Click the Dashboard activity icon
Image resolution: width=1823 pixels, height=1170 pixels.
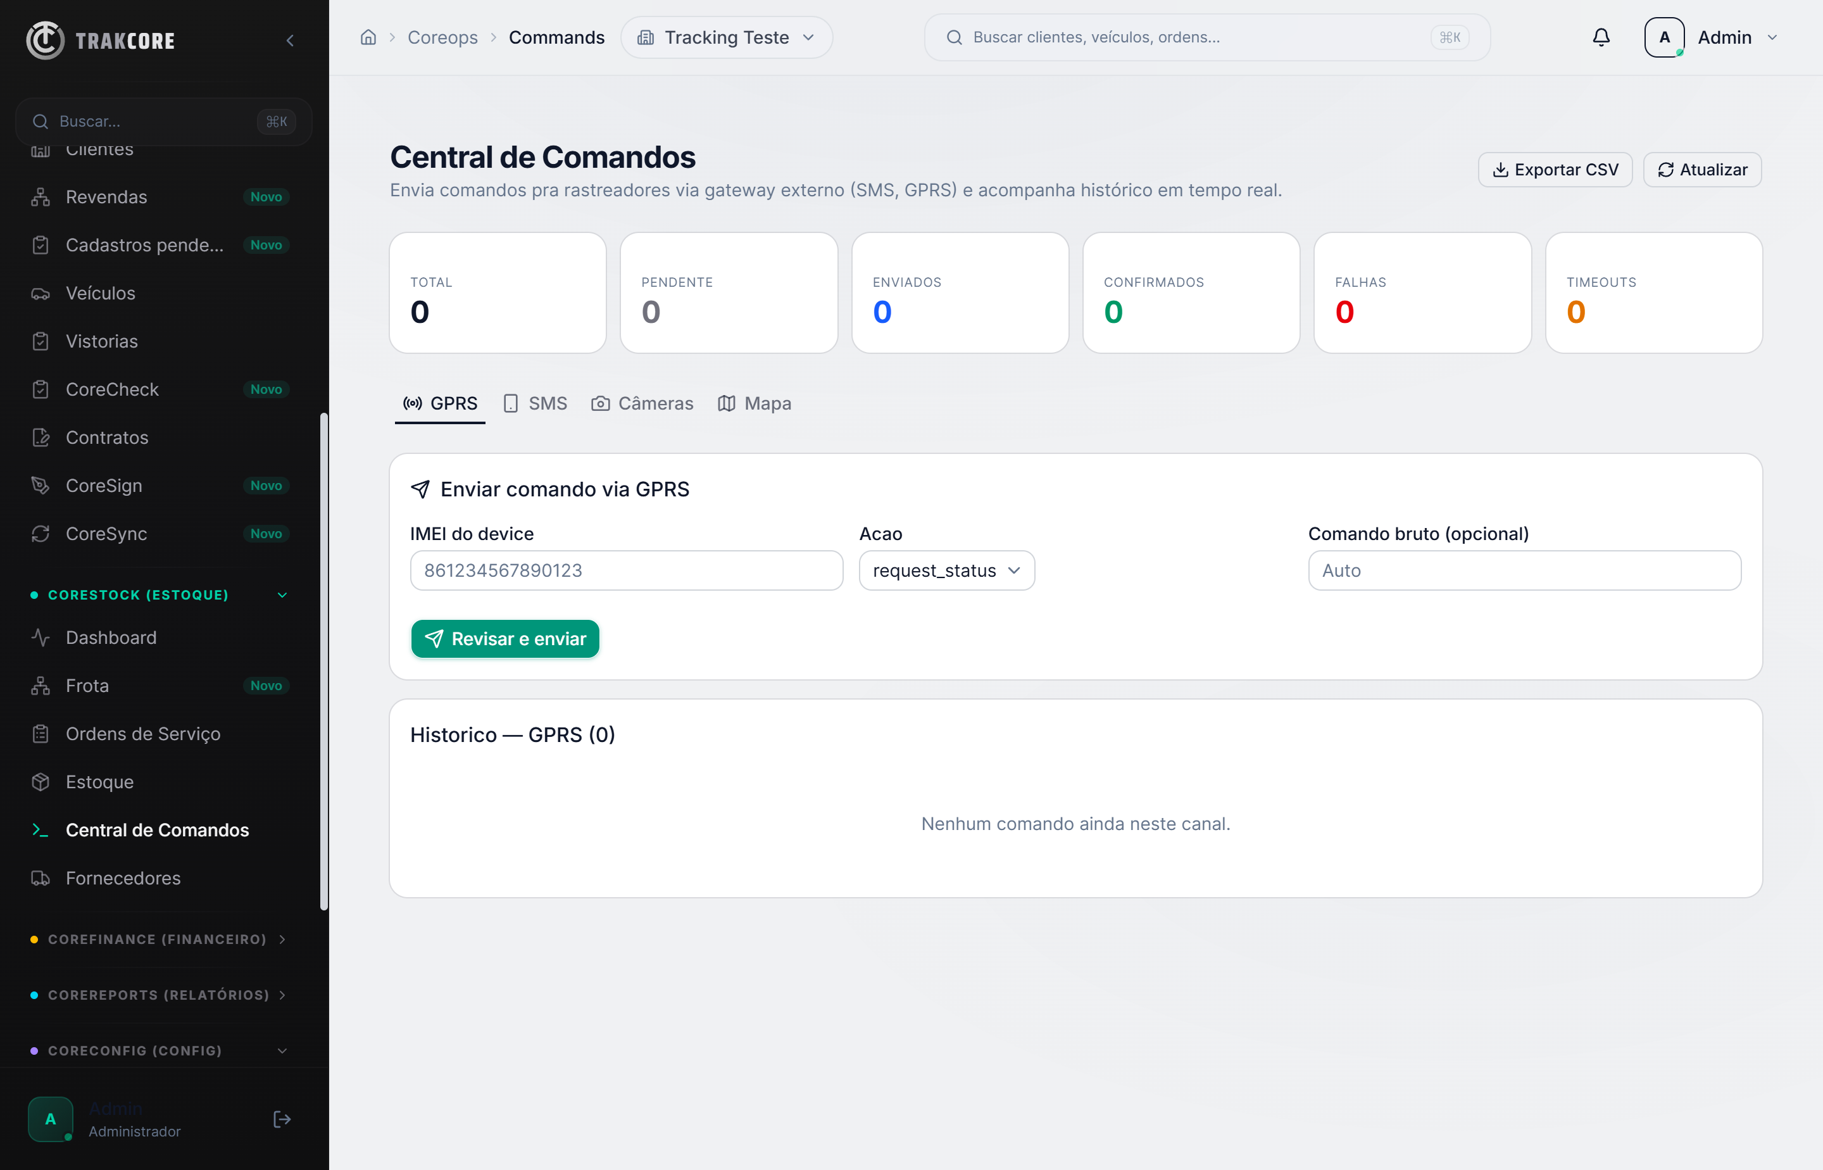coord(41,638)
